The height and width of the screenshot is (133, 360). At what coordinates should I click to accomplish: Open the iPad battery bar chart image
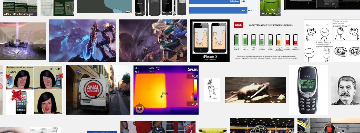click(223, 8)
